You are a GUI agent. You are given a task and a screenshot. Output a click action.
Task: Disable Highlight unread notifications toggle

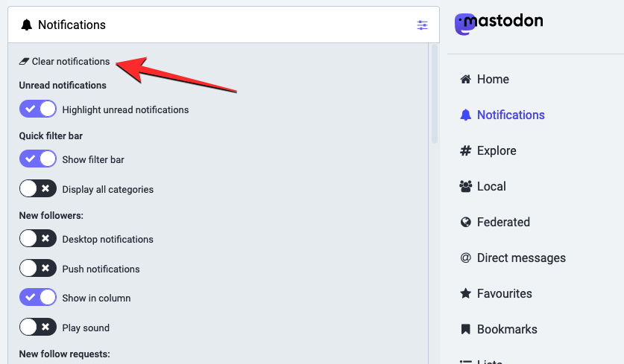[38, 109]
